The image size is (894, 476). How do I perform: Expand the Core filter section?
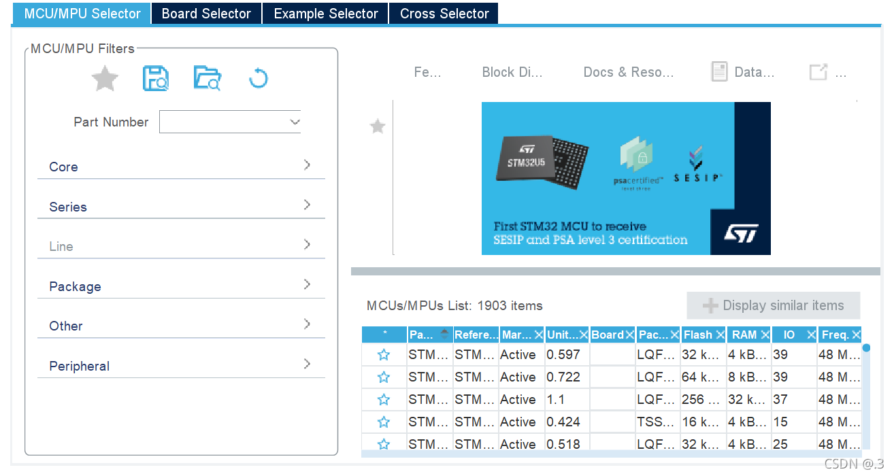pyautogui.click(x=181, y=166)
